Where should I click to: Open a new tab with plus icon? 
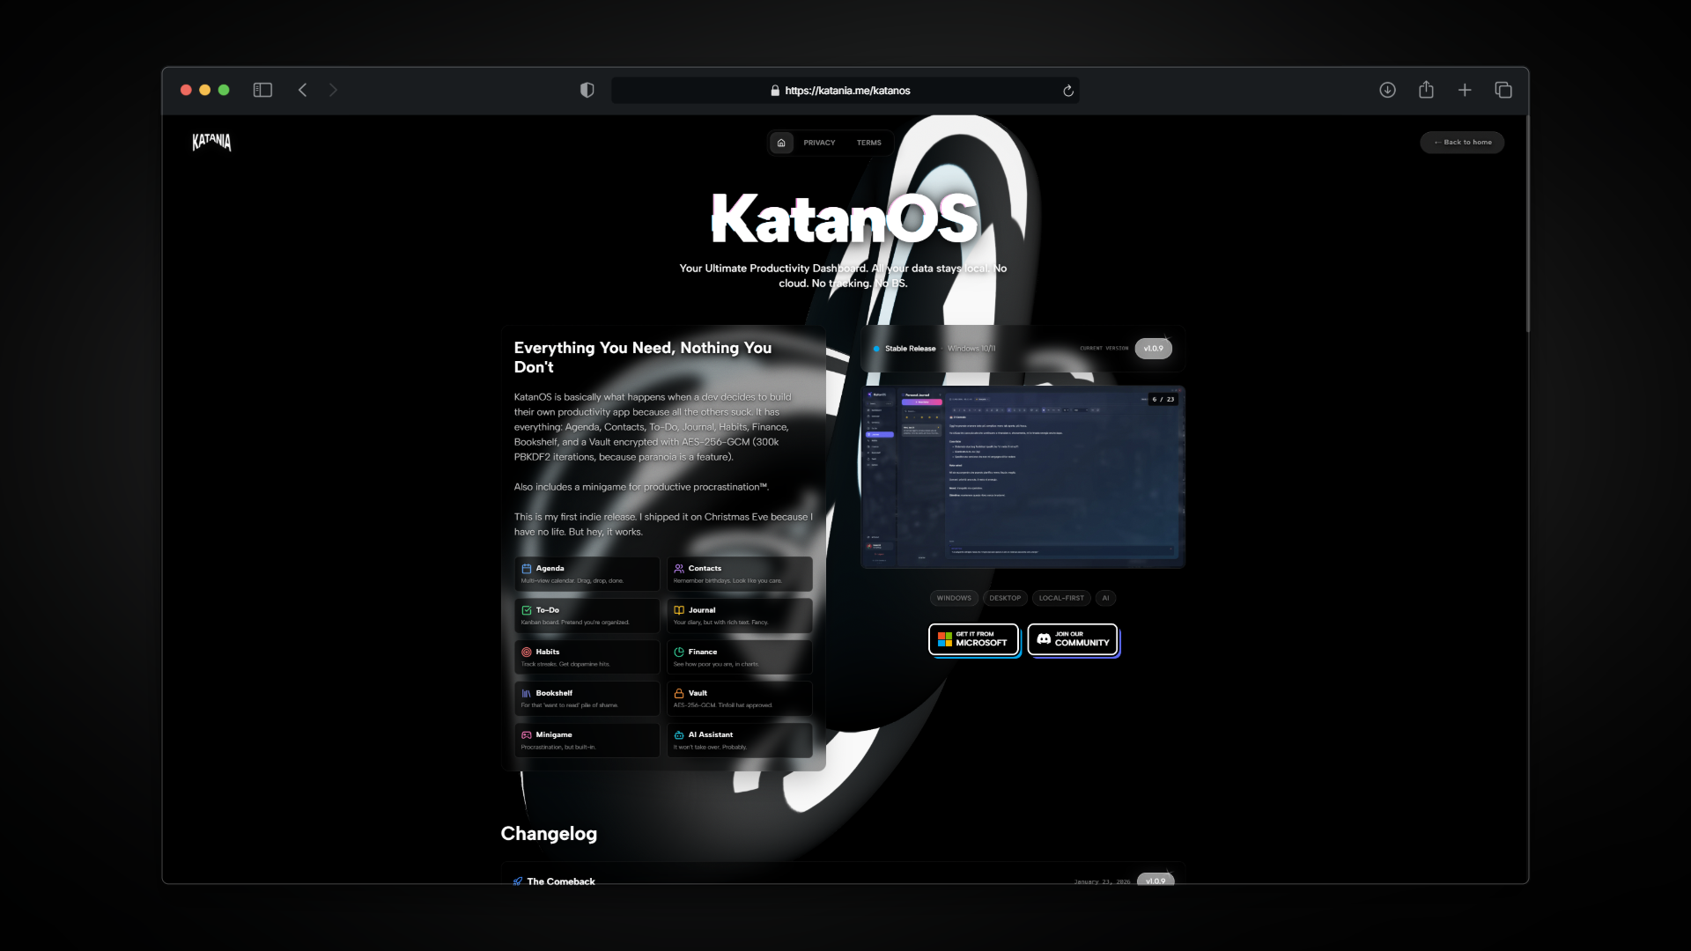1465,90
